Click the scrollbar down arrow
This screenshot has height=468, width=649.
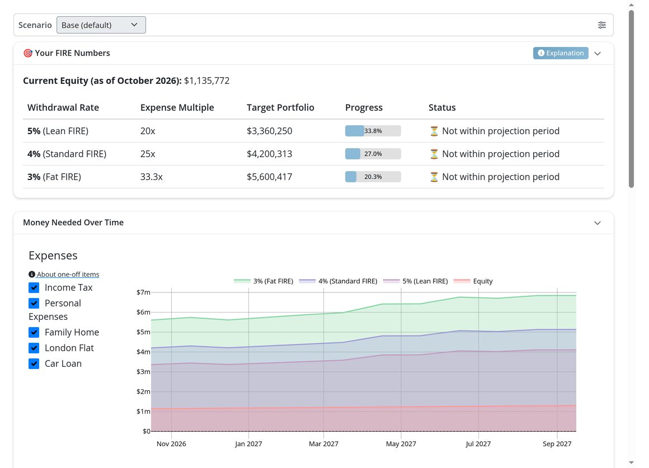631,462
